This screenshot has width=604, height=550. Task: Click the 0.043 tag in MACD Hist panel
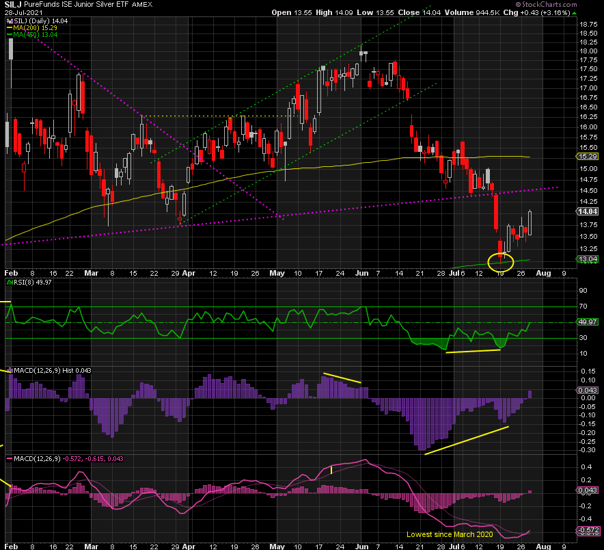[x=588, y=391]
